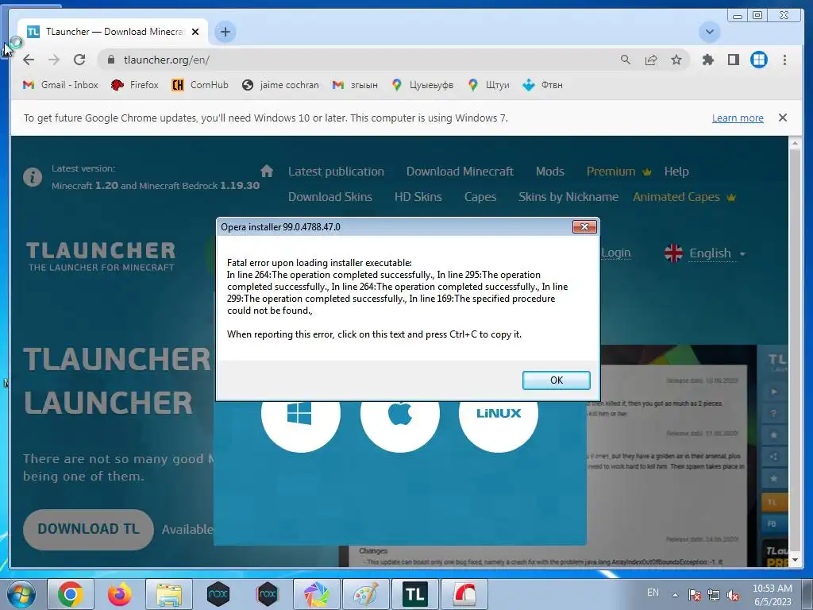The height and width of the screenshot is (610, 813).
Task: Open the Animated Capes menu item
Action: pyautogui.click(x=684, y=197)
